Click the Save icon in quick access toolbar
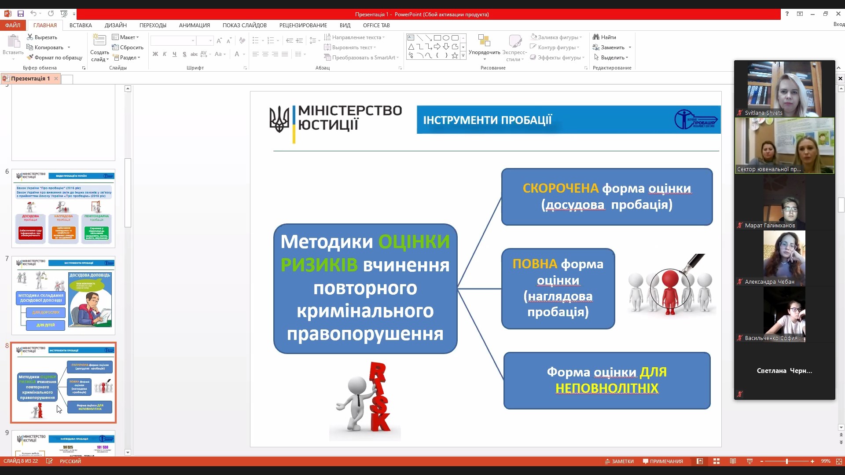 coord(20,14)
